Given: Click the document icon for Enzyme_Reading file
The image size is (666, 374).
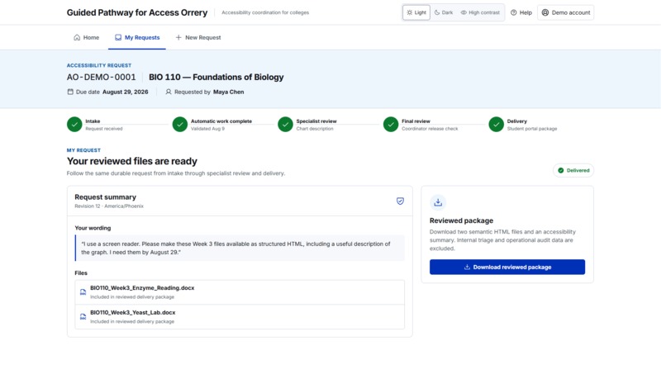Looking at the screenshot, I should point(83,294).
